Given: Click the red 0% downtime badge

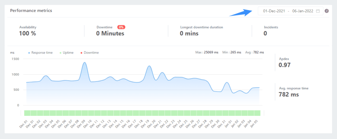Looking at the screenshot, I should [121, 27].
